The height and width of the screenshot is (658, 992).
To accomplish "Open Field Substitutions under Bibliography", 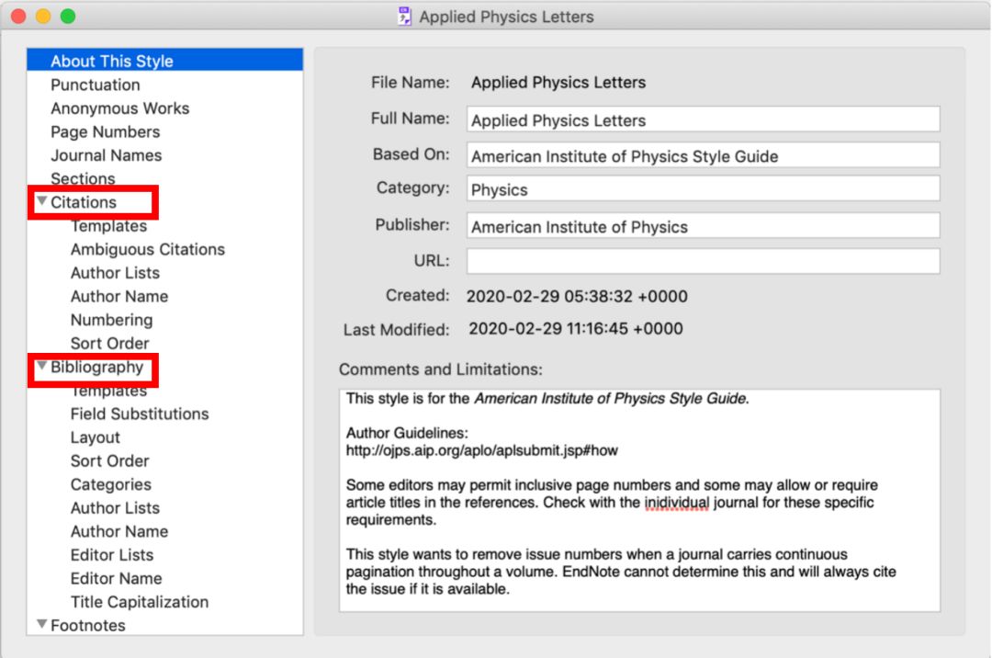I will pyautogui.click(x=139, y=414).
